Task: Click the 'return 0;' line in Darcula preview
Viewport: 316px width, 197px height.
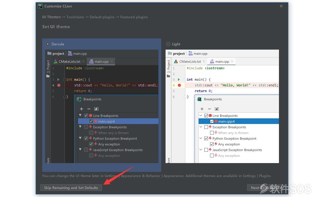Action: 83,91
